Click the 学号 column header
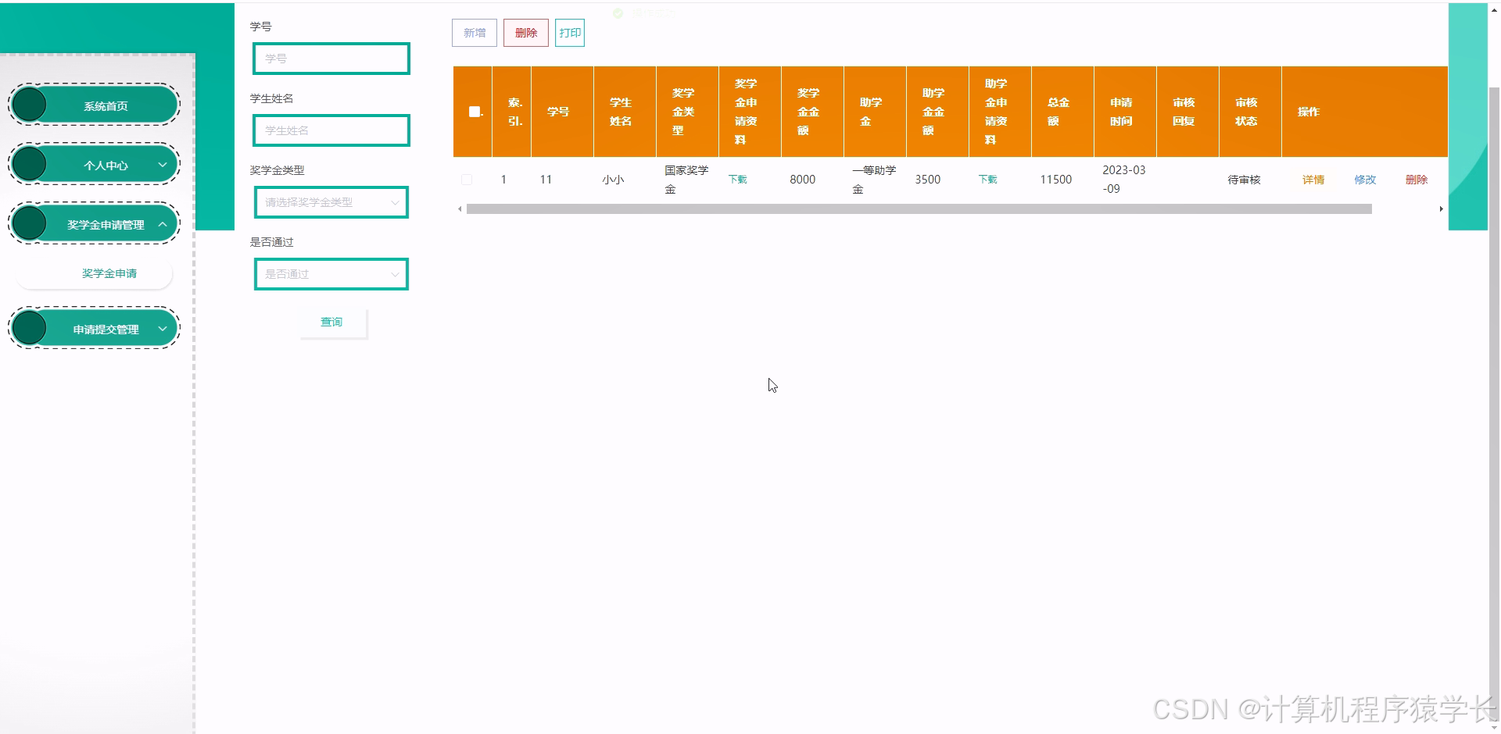This screenshot has width=1501, height=734. click(562, 112)
